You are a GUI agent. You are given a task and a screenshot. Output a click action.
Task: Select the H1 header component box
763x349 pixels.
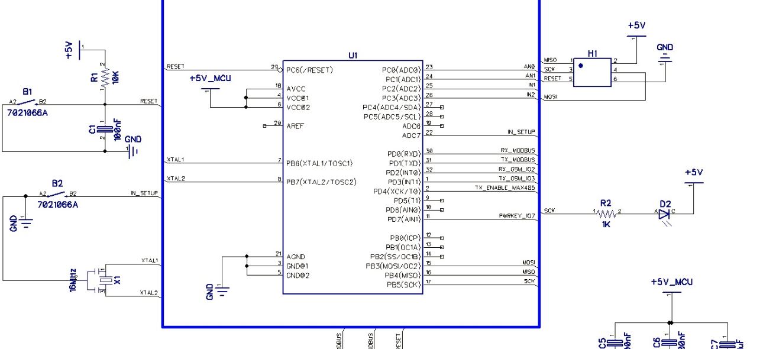point(593,73)
